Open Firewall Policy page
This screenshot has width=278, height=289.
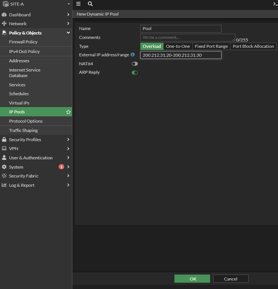23,42
